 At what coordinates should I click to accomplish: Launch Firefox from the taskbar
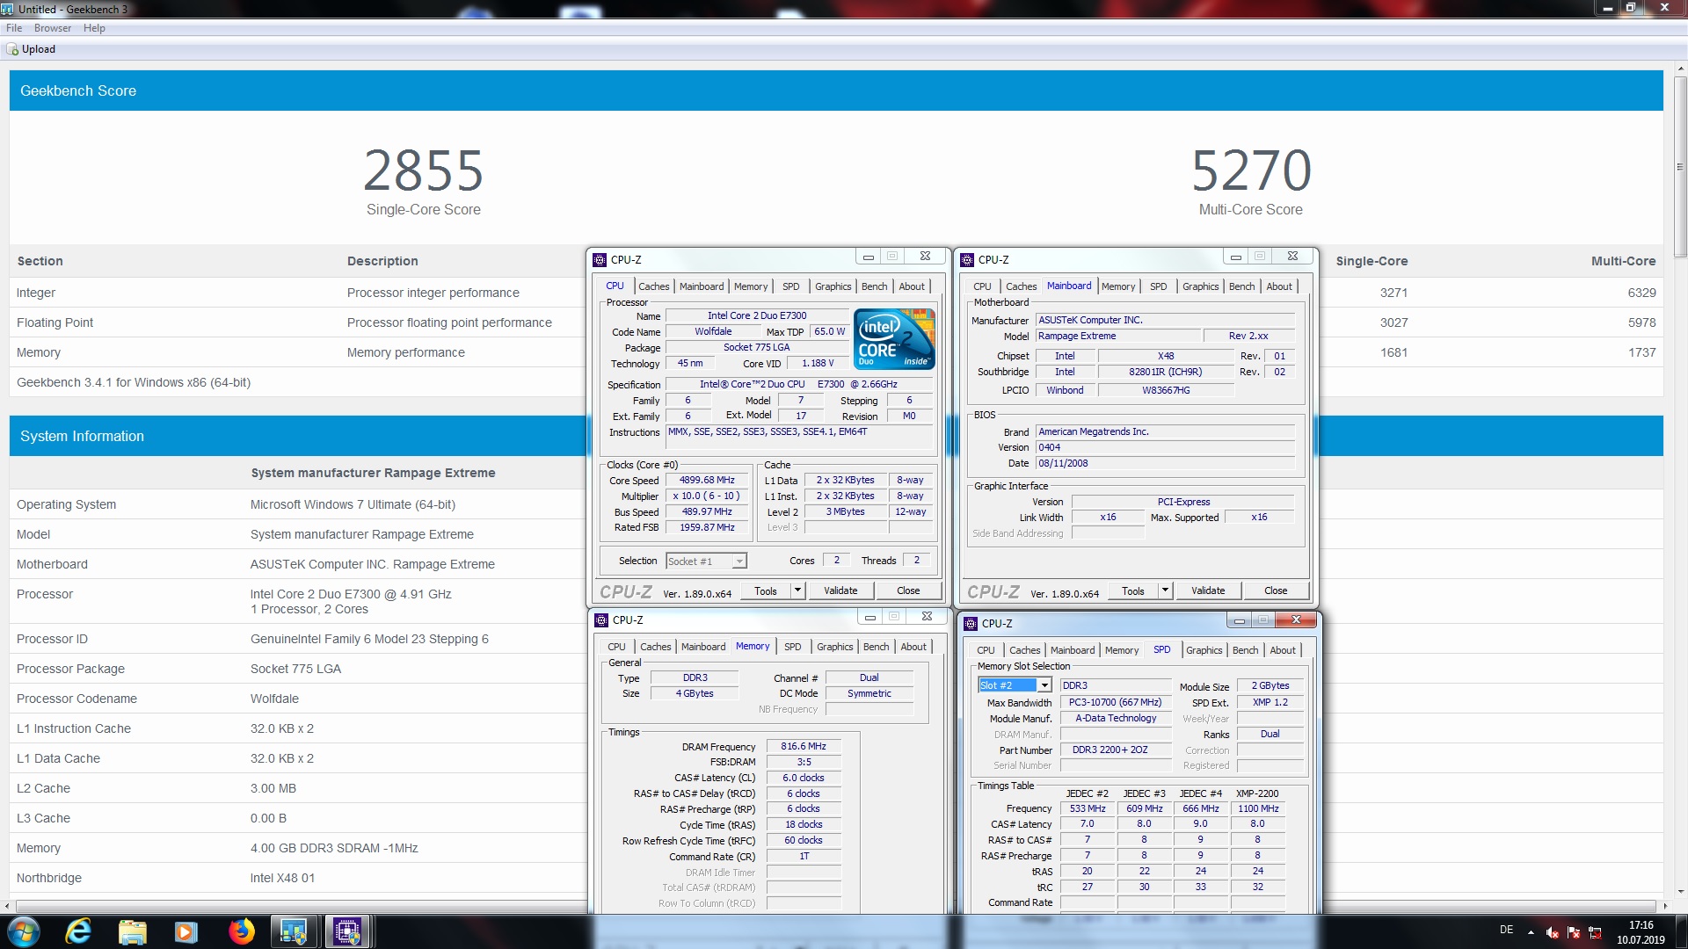241,931
